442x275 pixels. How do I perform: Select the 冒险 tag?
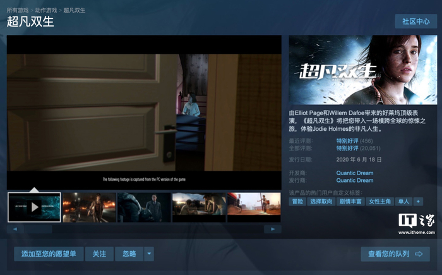pos(297,201)
